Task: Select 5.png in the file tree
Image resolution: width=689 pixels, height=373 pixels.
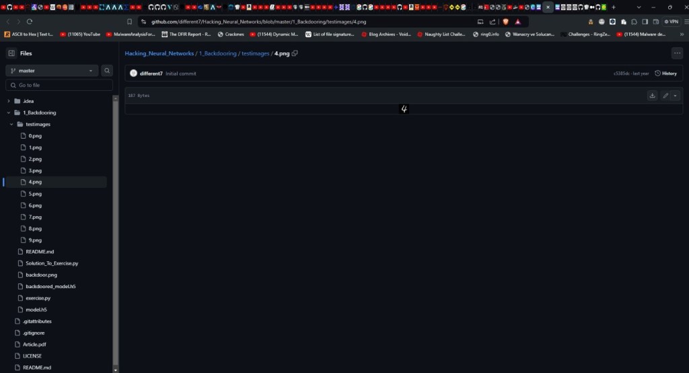Action: point(35,193)
